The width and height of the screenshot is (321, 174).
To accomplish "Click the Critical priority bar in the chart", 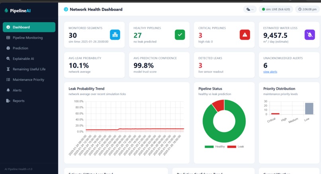I will (x=275, y=114).
